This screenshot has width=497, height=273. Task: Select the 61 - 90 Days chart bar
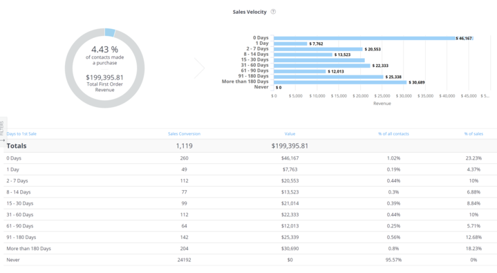(300, 71)
